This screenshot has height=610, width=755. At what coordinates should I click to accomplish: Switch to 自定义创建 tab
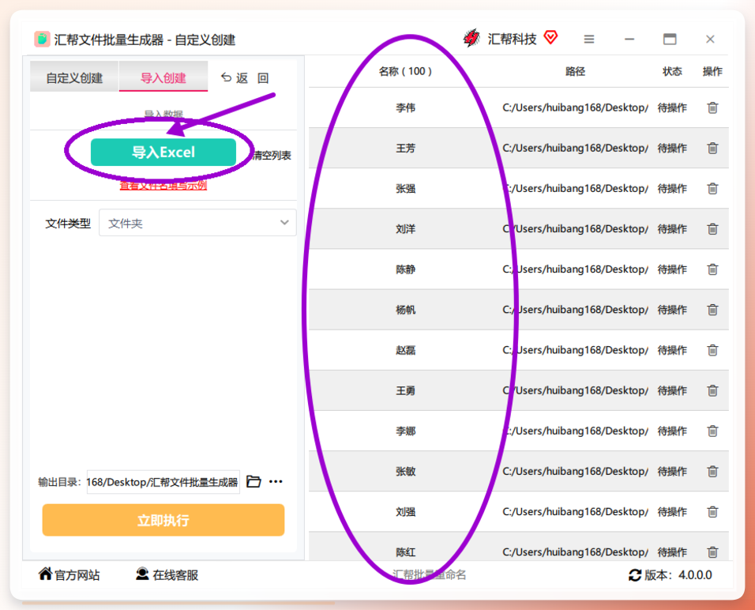tap(74, 77)
